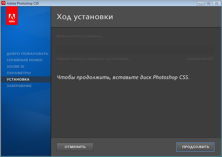
Task: Click the Adobe logo in sidebar
Action: [12, 16]
